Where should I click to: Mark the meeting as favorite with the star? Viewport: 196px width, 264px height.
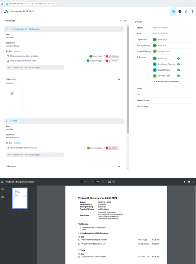click(186, 12)
